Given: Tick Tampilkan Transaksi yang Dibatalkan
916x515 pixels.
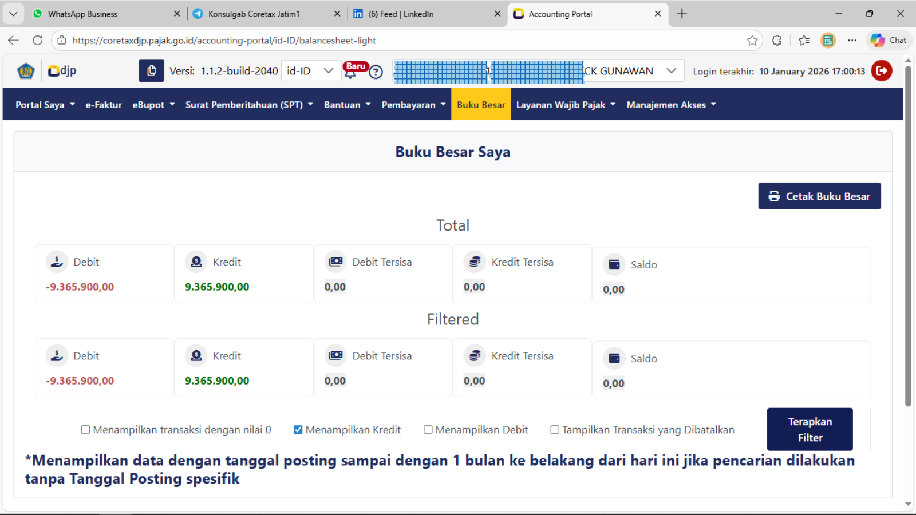Looking at the screenshot, I should [x=555, y=430].
